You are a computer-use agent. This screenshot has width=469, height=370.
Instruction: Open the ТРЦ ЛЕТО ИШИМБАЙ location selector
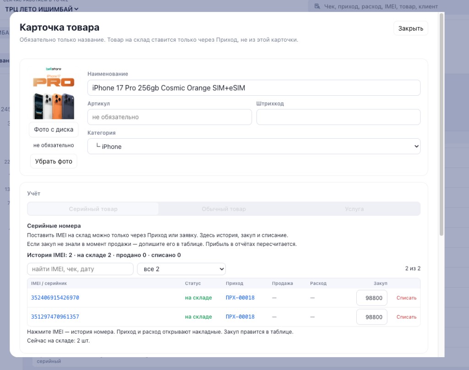click(x=42, y=9)
